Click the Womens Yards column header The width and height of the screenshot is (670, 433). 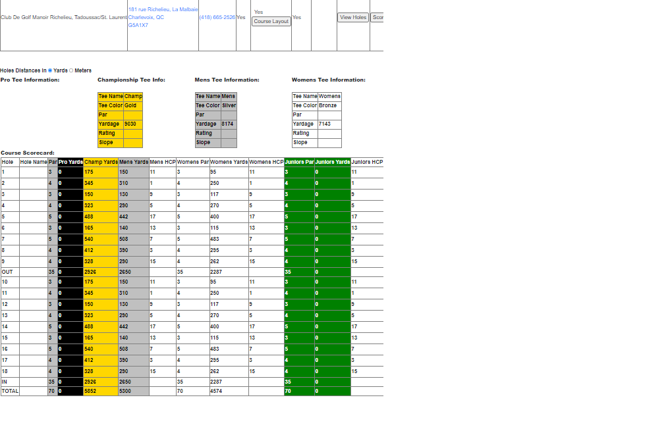(x=229, y=162)
